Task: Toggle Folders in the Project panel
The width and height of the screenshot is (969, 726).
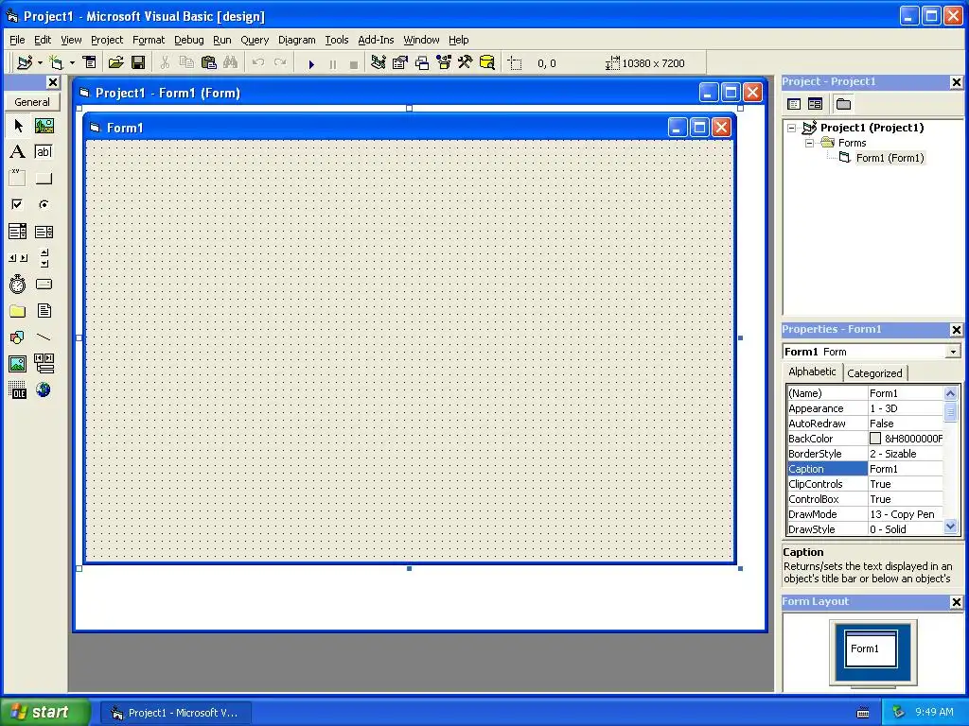Action: tap(843, 104)
